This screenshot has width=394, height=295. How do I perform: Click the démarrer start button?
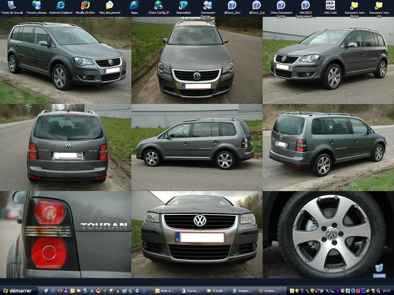pos(18,291)
